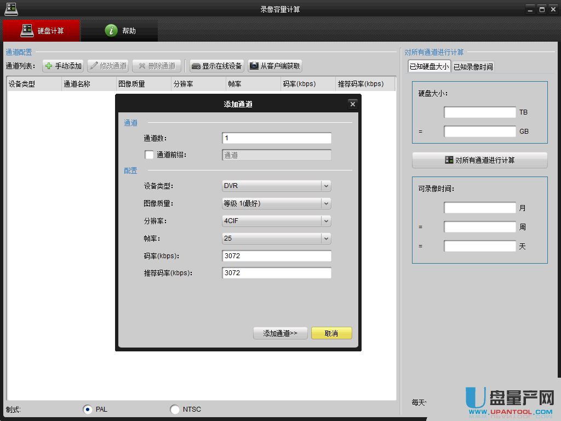Click the 从客户端获取 camera icon
Image resolution: width=561 pixels, height=421 pixels.
point(254,66)
